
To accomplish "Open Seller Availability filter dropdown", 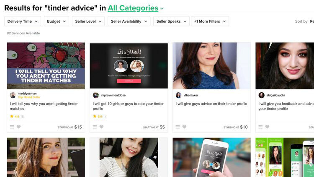I will [129, 21].
